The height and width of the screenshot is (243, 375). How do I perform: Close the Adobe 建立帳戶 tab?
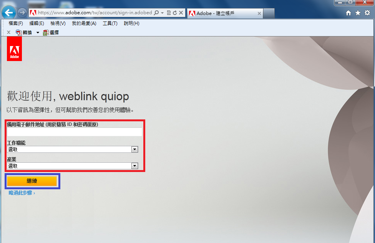click(259, 13)
